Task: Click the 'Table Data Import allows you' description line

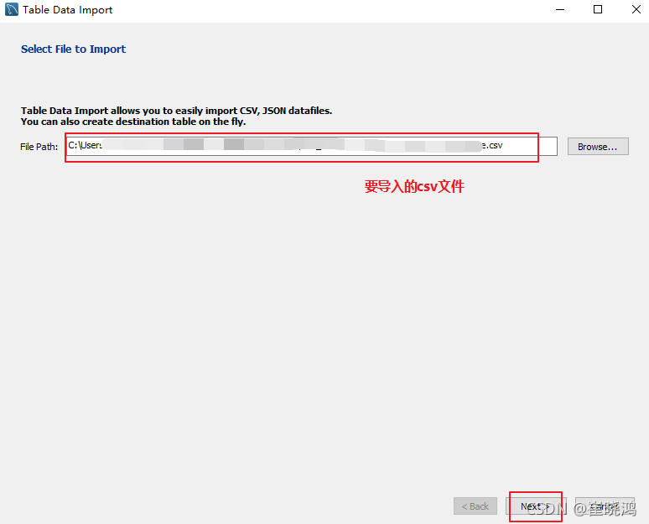Action: 176,111
